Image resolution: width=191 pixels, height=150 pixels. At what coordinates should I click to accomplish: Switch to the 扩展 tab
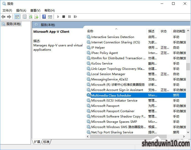(37, 142)
